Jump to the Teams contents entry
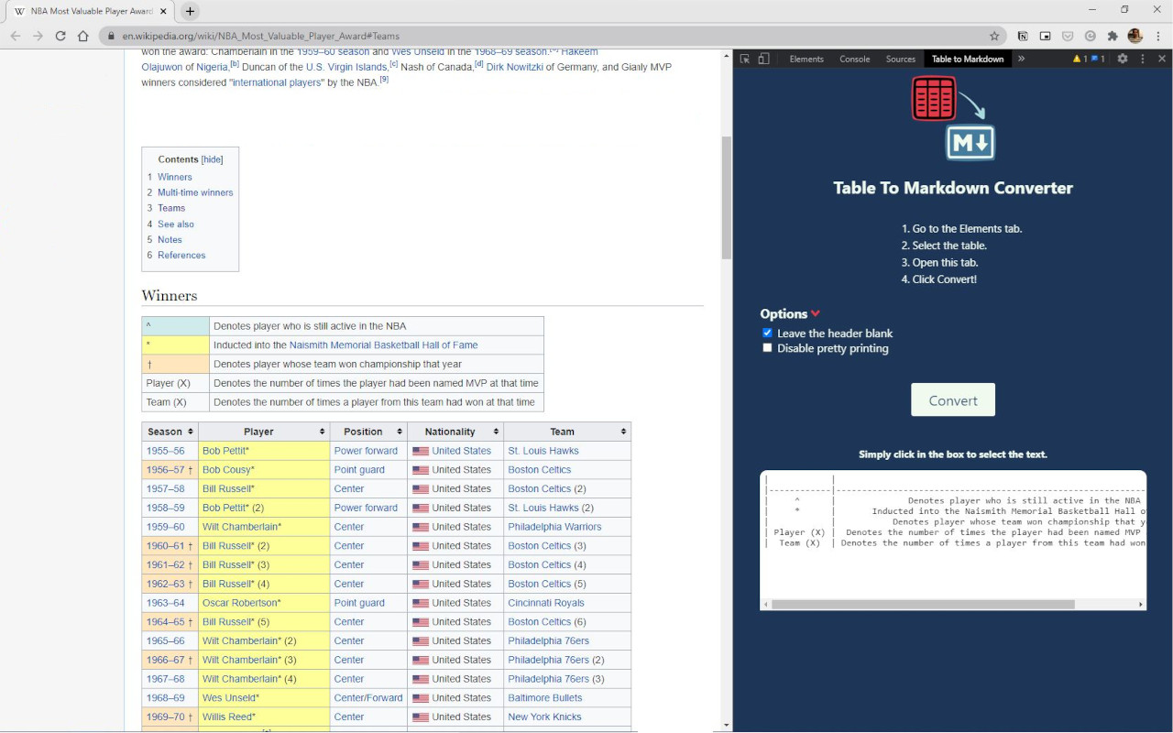 (x=171, y=208)
